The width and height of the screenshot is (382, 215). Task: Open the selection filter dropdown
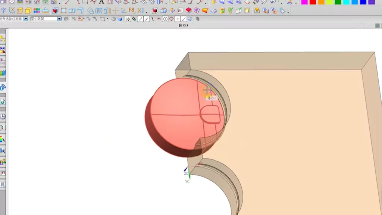pos(25,18)
